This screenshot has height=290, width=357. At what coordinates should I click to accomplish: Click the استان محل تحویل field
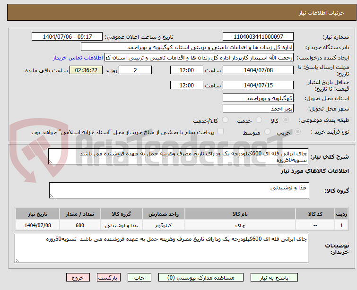pyautogui.click(x=258, y=98)
